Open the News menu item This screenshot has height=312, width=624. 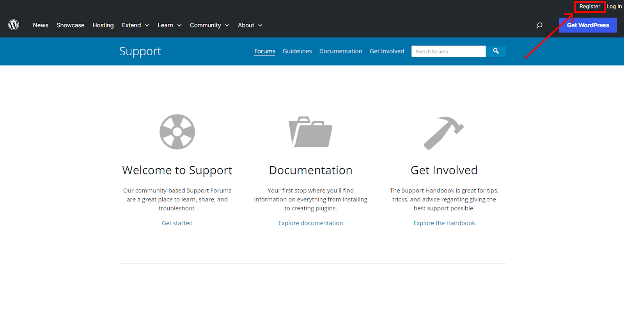tap(41, 25)
